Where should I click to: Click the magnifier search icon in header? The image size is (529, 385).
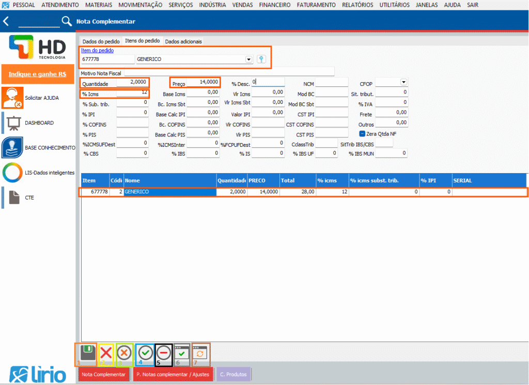click(x=67, y=22)
